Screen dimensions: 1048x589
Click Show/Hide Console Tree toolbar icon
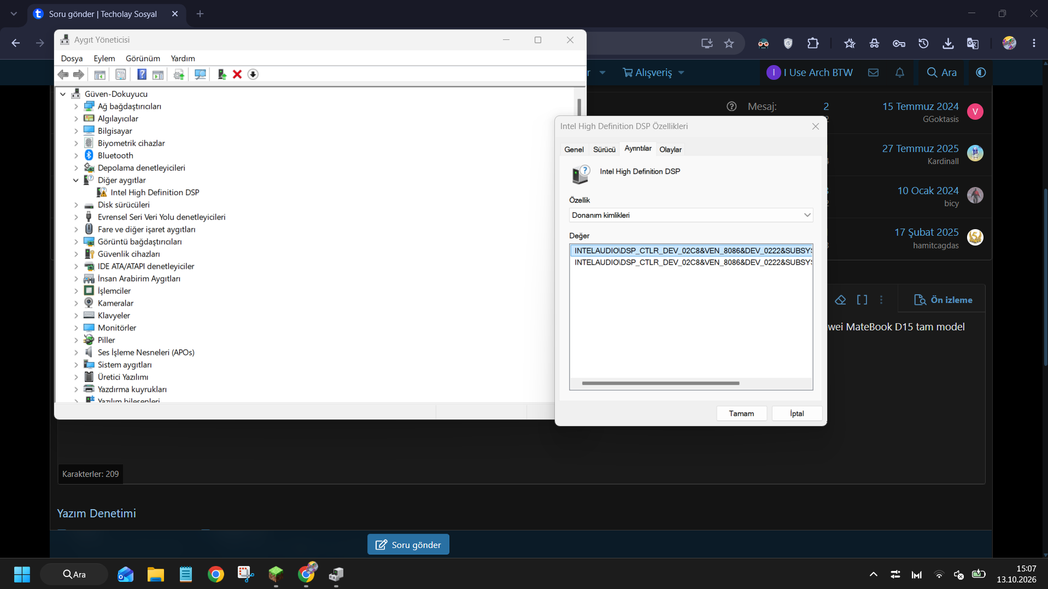click(x=99, y=74)
